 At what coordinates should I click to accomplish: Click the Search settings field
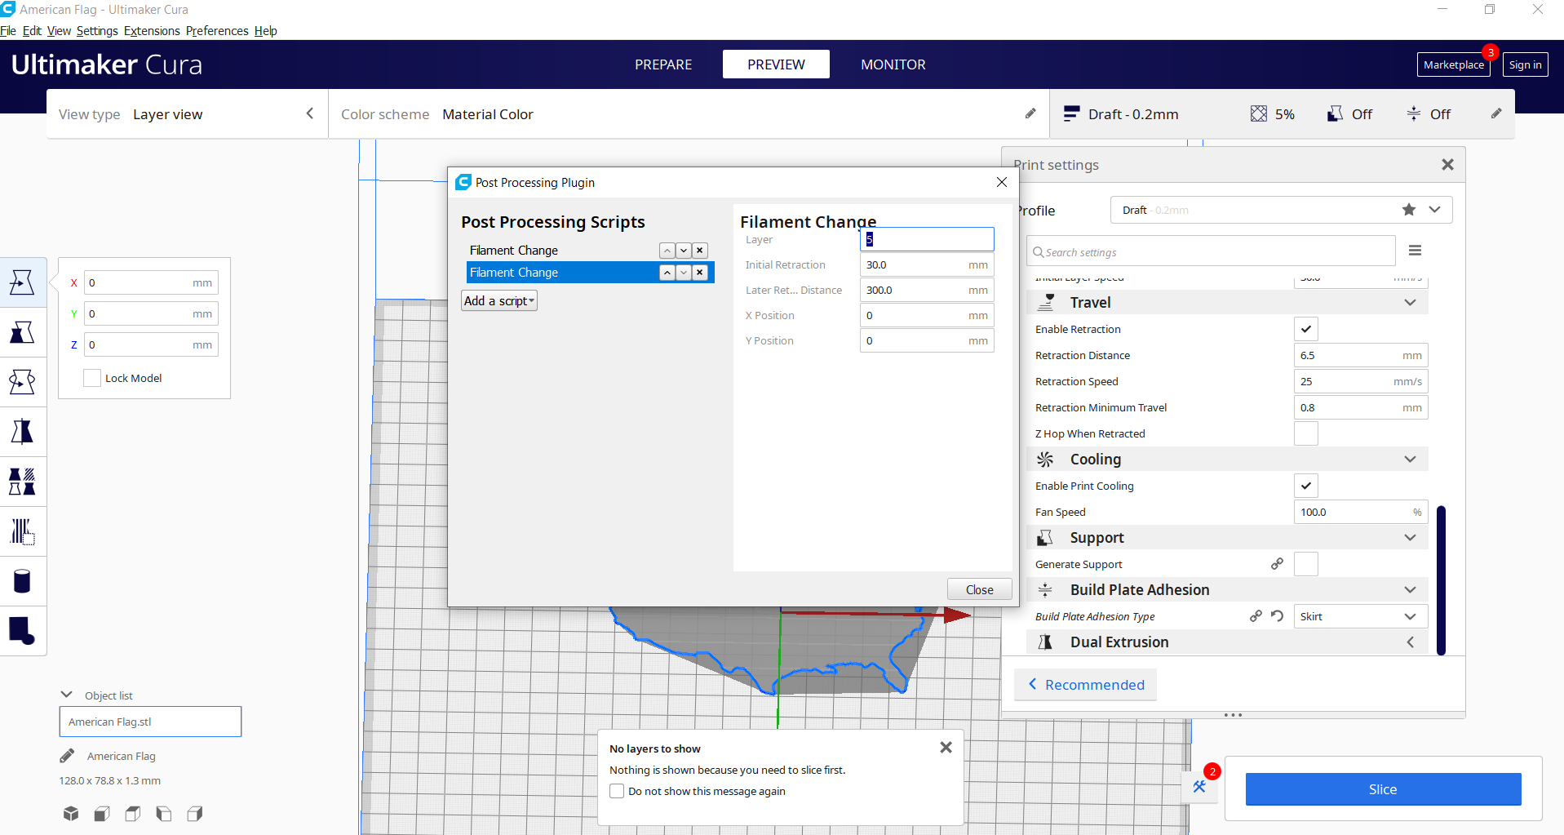point(1211,251)
